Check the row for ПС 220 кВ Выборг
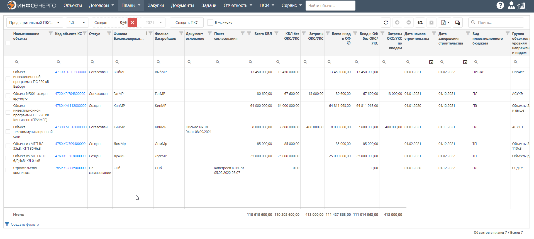 [8, 79]
